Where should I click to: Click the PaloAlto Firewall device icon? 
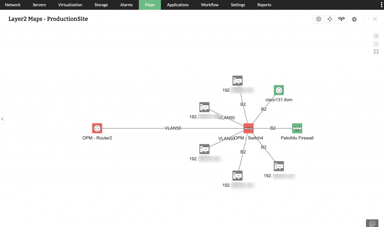[297, 128]
